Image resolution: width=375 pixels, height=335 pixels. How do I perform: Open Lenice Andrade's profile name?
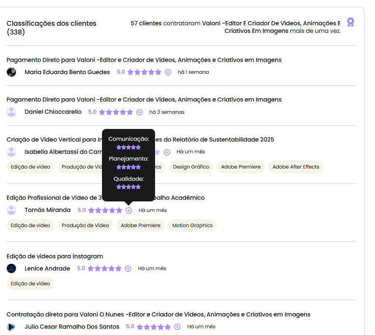tap(47, 268)
